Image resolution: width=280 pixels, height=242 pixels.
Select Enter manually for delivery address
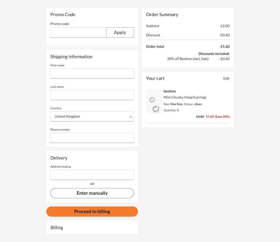[x=92, y=193]
